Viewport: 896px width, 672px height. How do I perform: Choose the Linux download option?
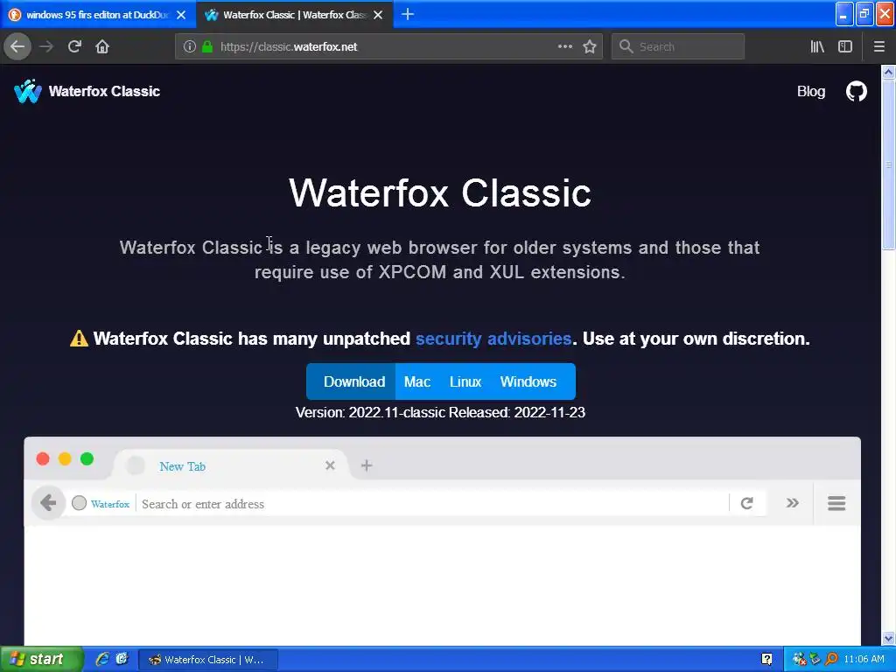coord(465,381)
